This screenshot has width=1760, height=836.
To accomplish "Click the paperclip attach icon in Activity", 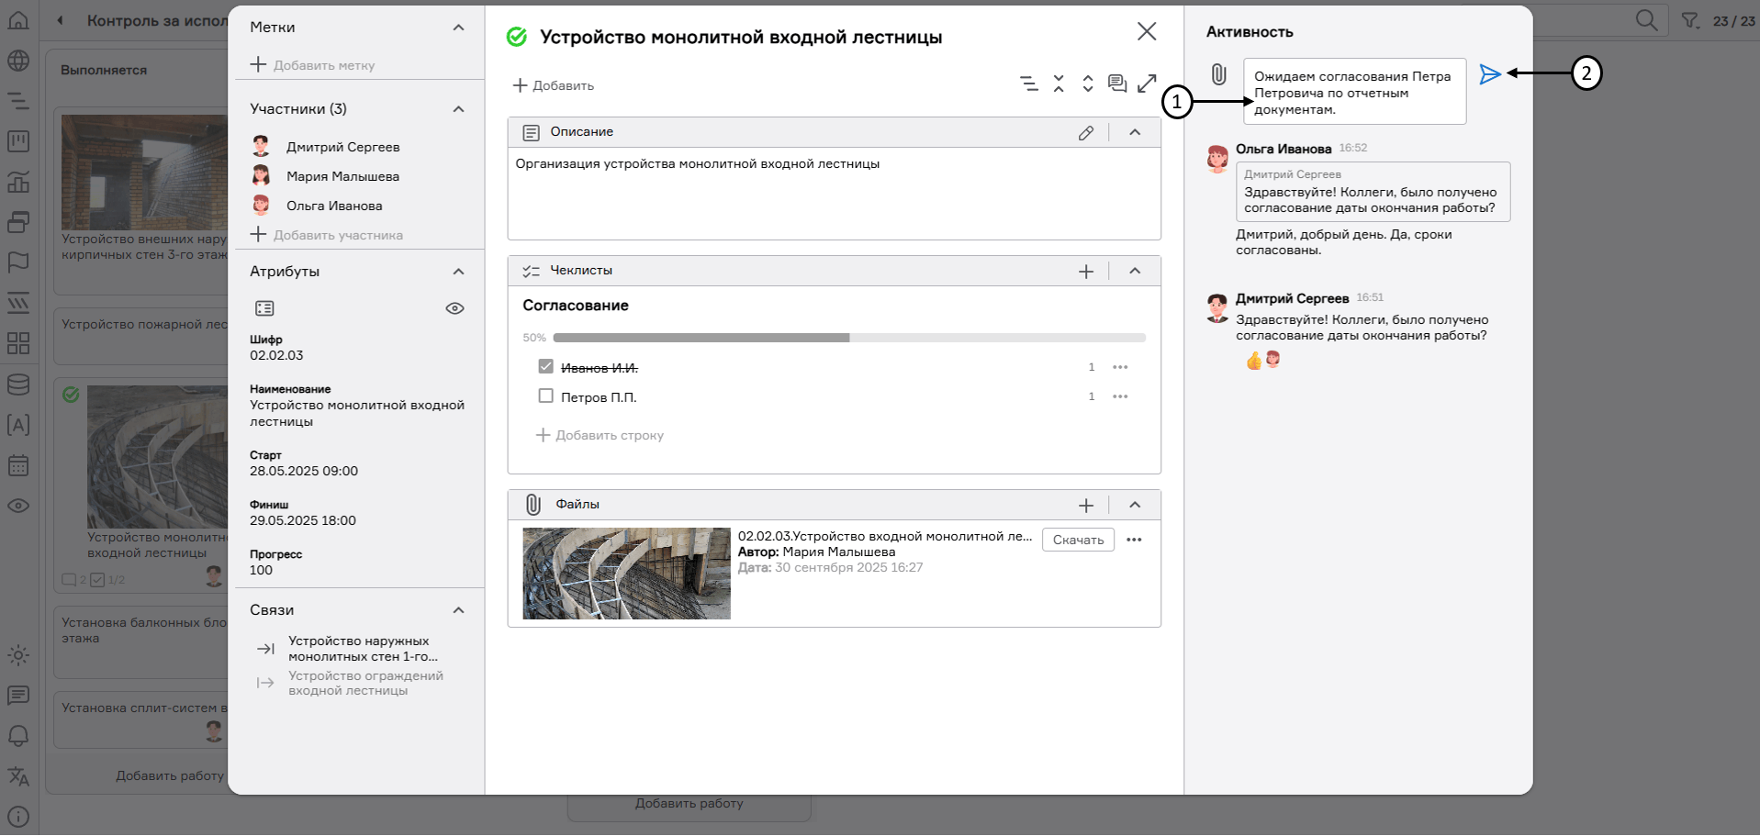I will tap(1218, 74).
